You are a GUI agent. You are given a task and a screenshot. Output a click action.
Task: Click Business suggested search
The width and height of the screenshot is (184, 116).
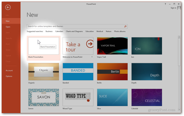pos(49,31)
